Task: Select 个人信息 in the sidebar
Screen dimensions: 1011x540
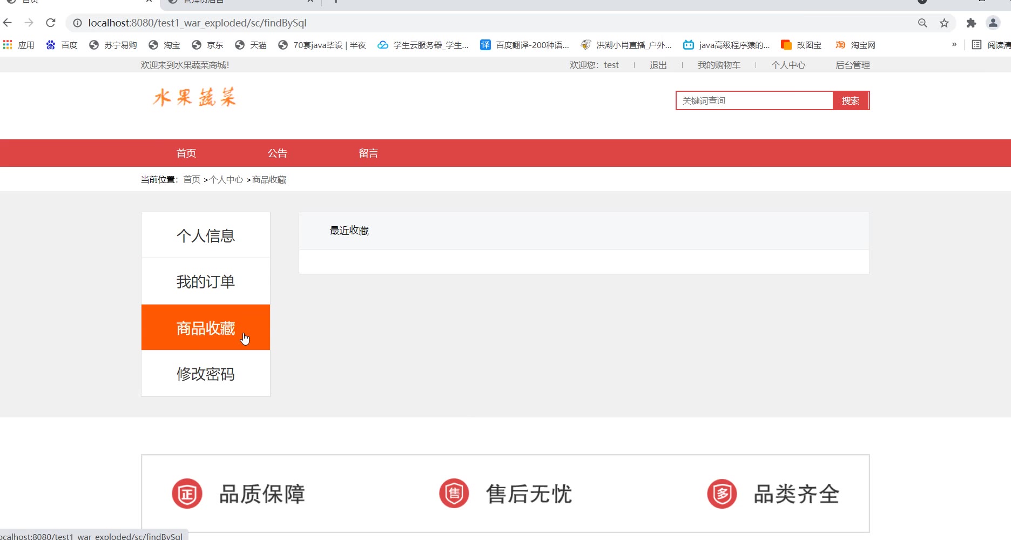Action: (x=206, y=235)
